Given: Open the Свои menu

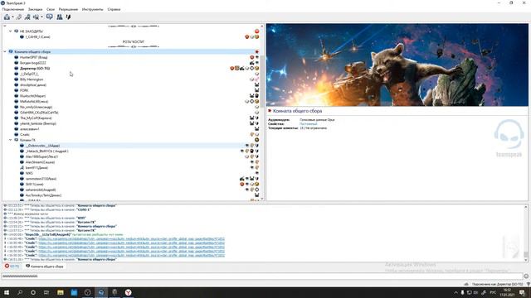Looking at the screenshot, I should coord(51,9).
